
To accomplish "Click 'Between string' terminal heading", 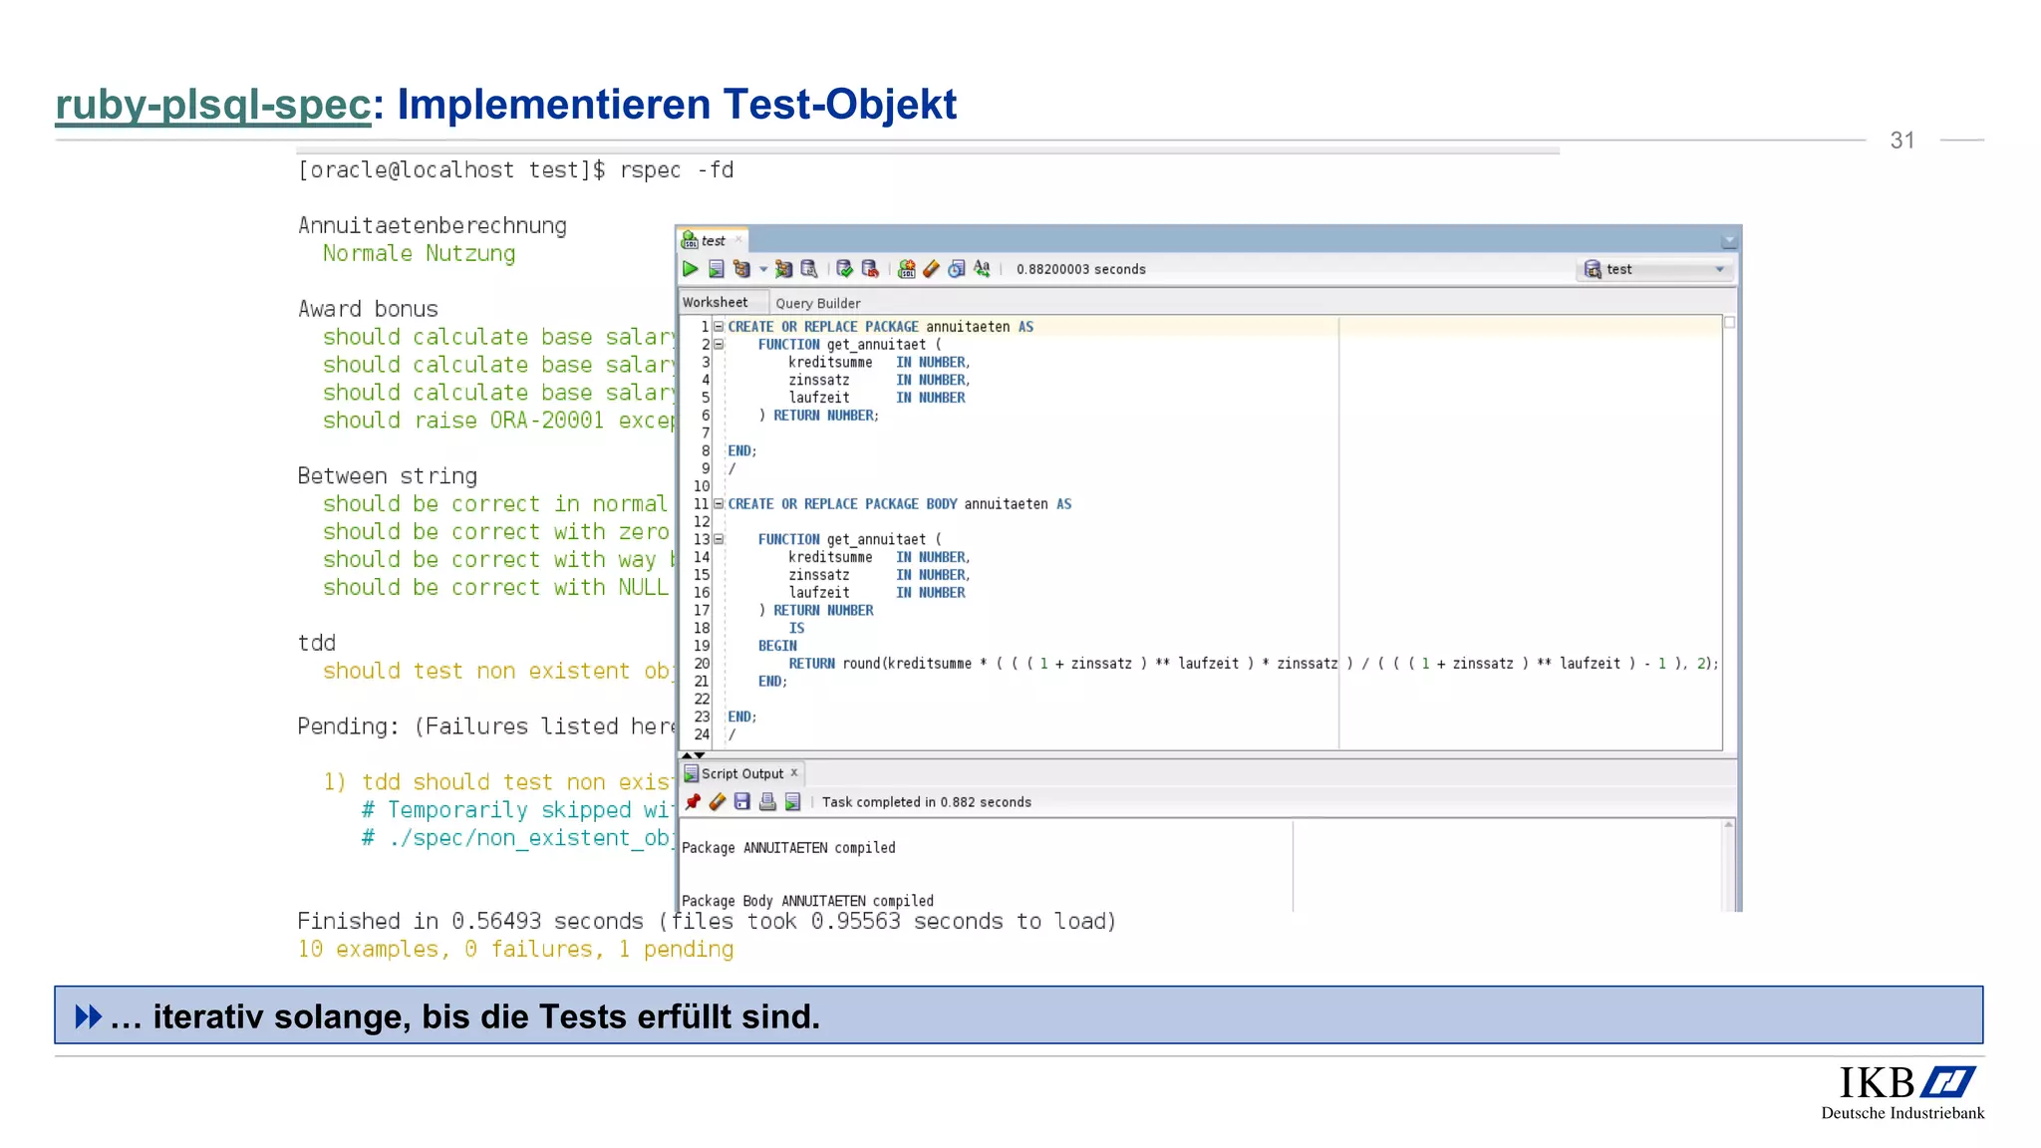I will coord(387,476).
